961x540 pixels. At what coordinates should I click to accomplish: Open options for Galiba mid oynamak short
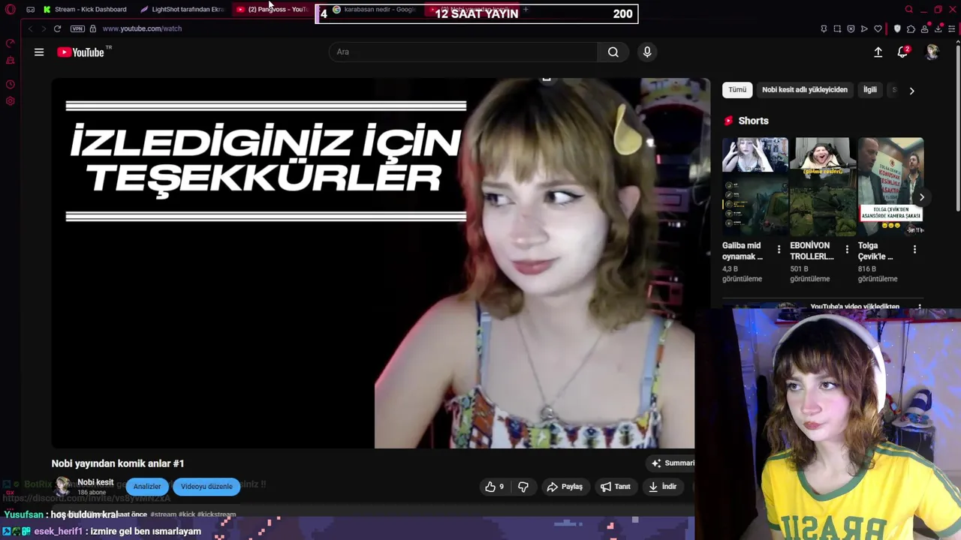(x=779, y=249)
